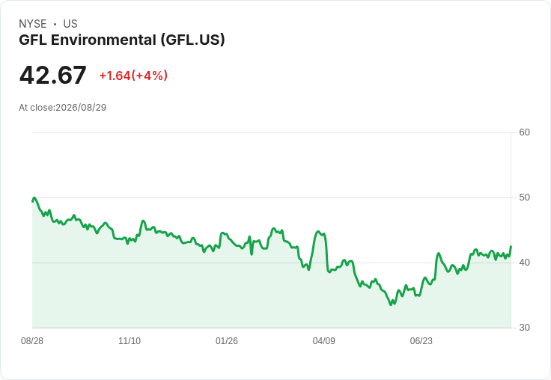This screenshot has width=551, height=380.
Task: Click the 30 price axis label
Action: click(x=524, y=328)
